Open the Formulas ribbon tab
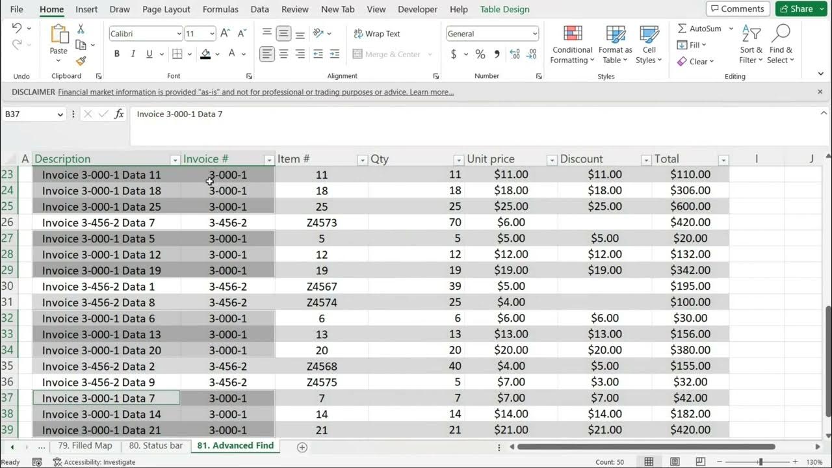832x468 pixels. point(220,9)
